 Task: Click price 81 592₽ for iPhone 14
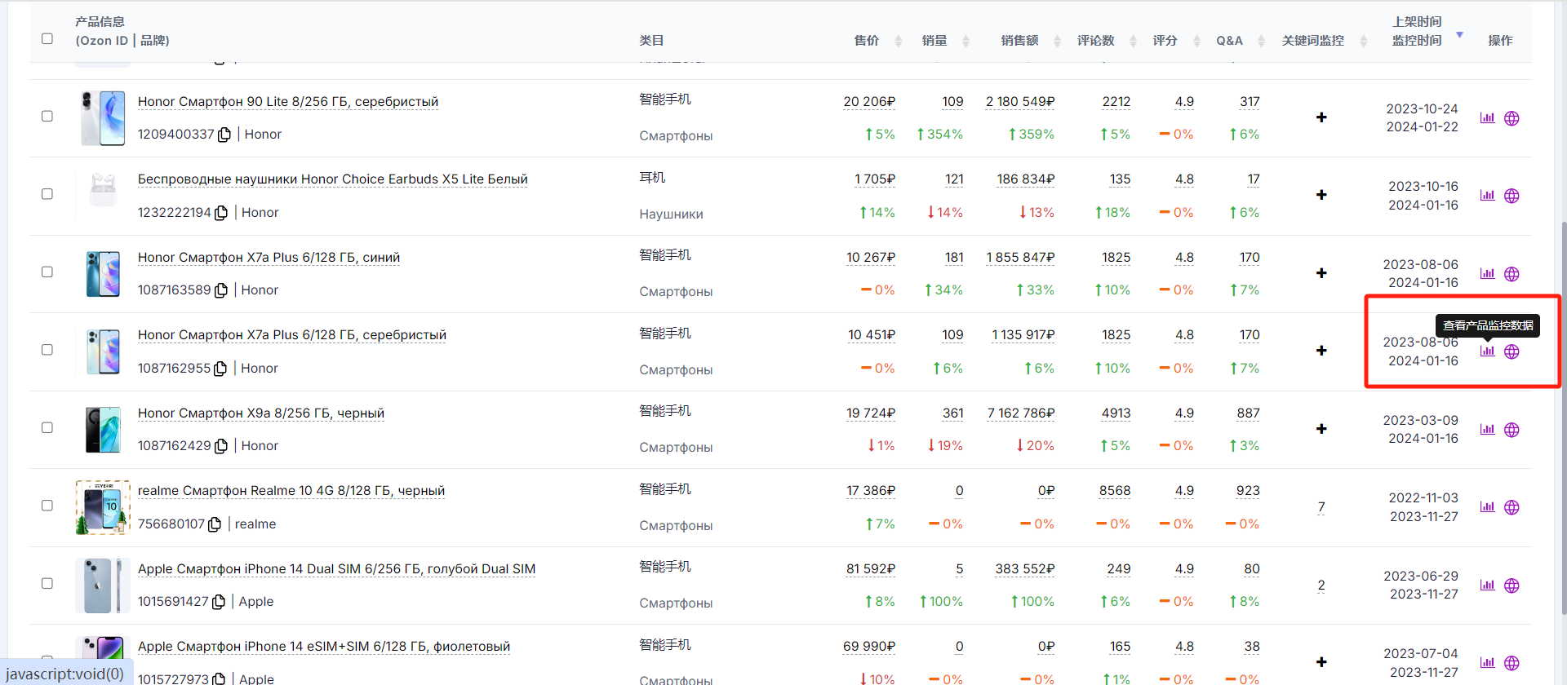click(x=871, y=569)
